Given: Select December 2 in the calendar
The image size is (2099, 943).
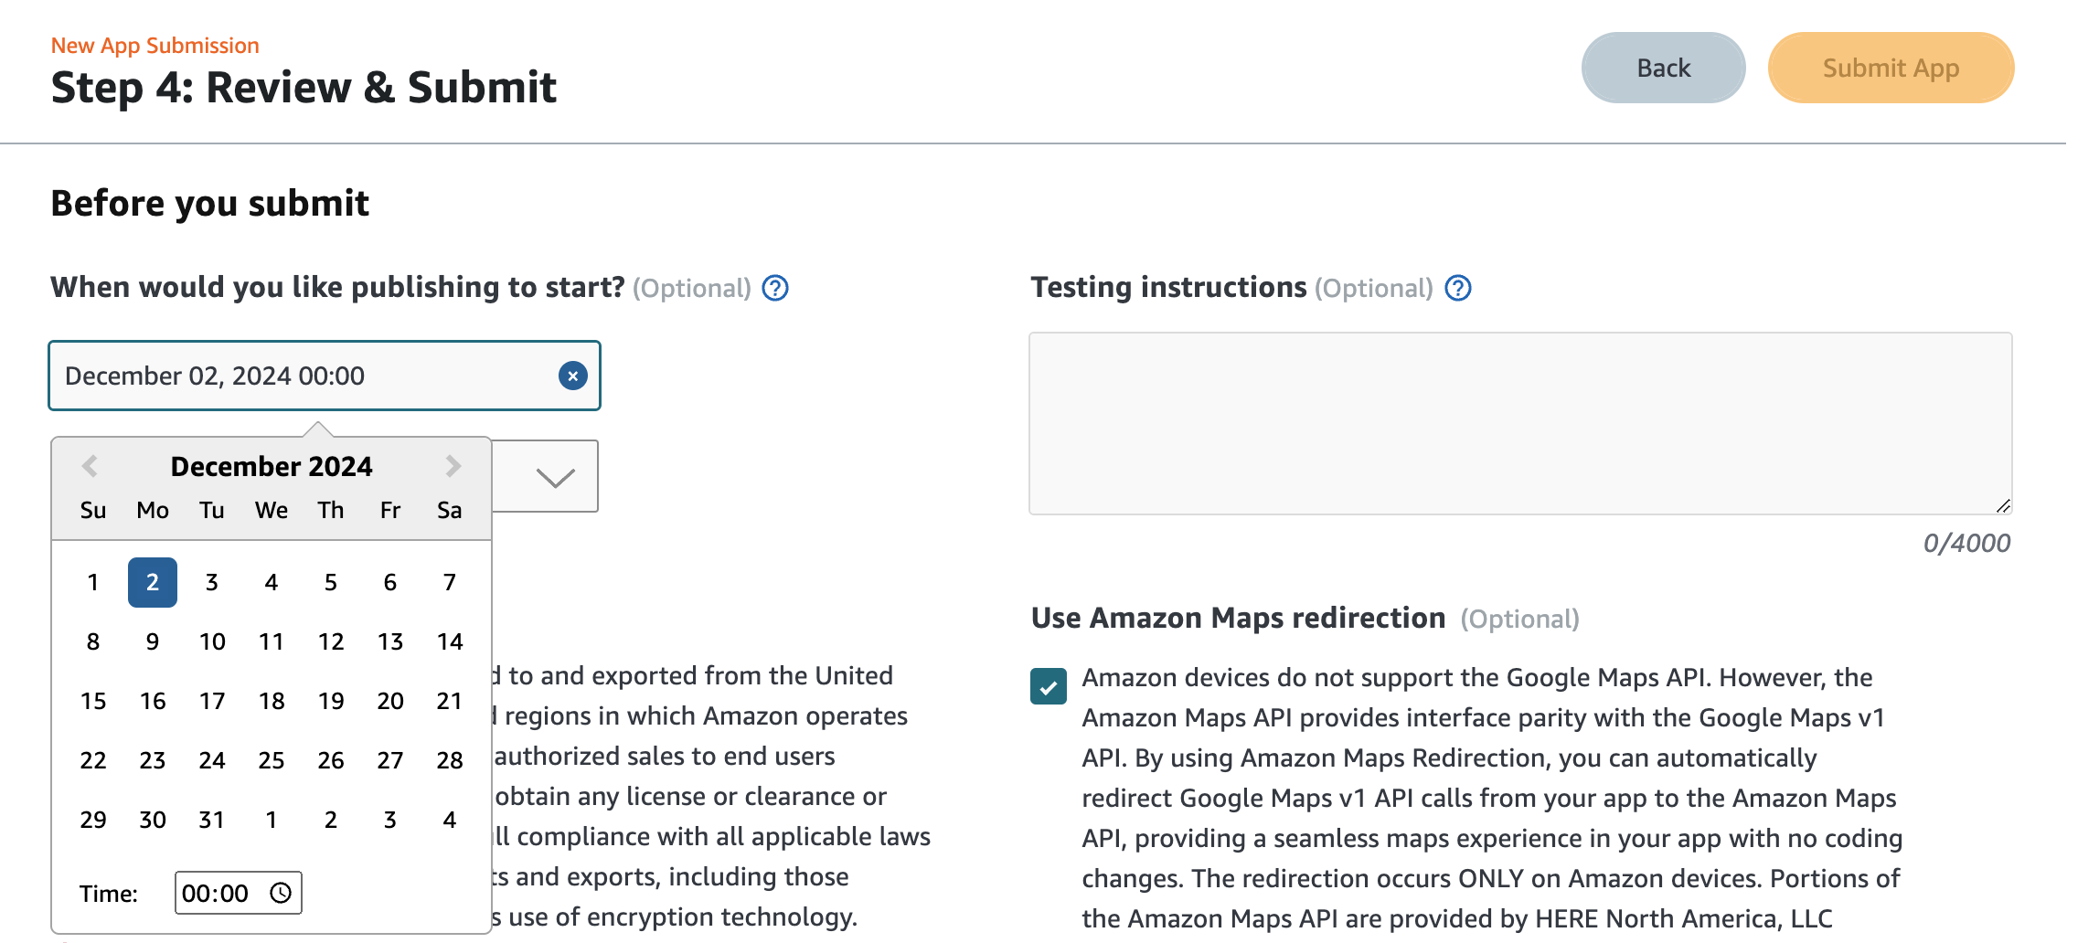Looking at the screenshot, I should [153, 582].
